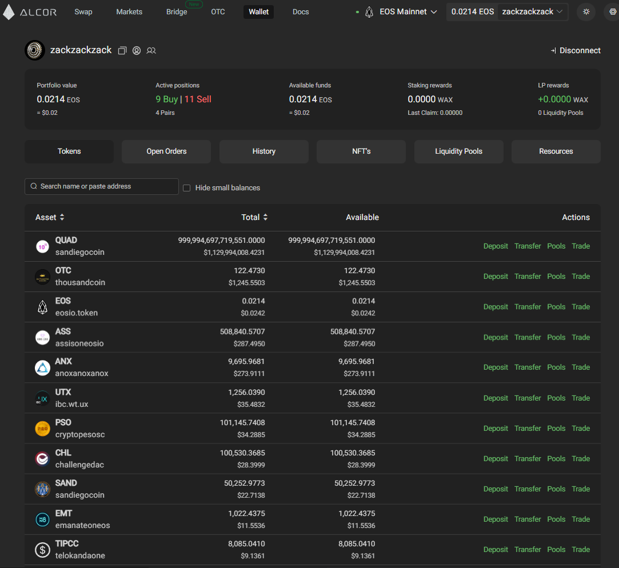Open the OTC navigation item
Viewport: 619px width, 568px height.
point(218,12)
